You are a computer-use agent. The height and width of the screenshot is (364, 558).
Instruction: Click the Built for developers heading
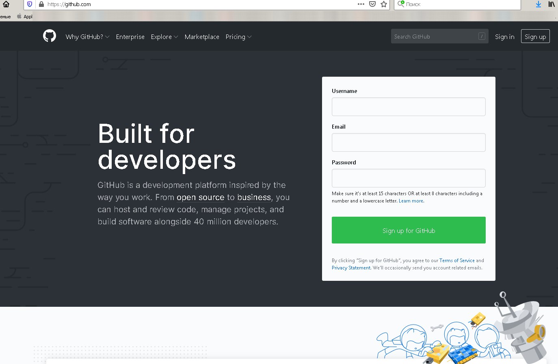point(167,146)
